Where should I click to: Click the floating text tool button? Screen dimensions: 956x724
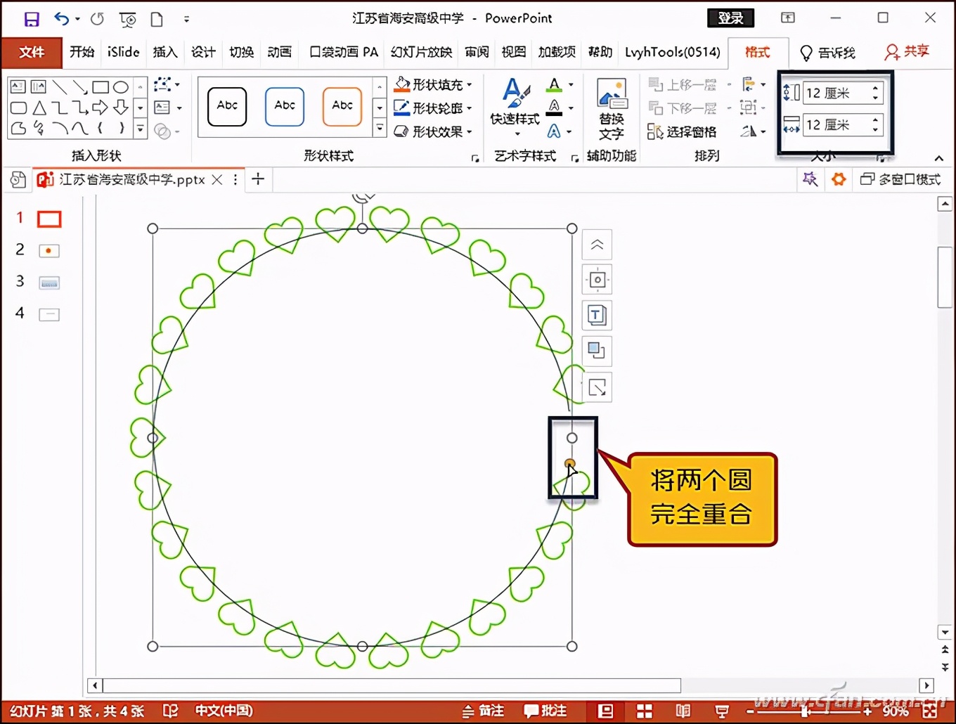tap(597, 315)
